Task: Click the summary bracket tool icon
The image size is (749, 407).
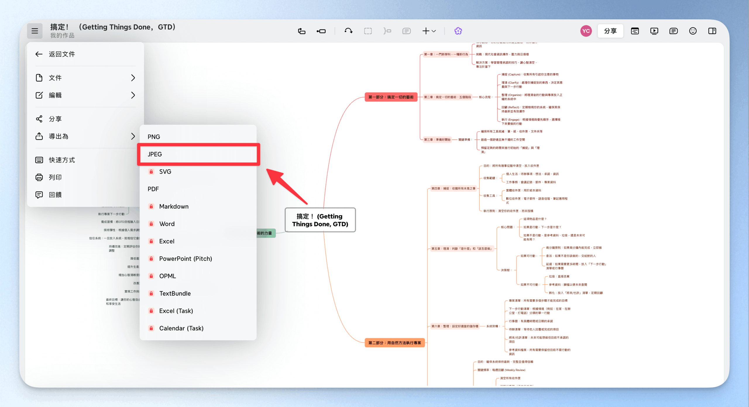Action: [387, 31]
